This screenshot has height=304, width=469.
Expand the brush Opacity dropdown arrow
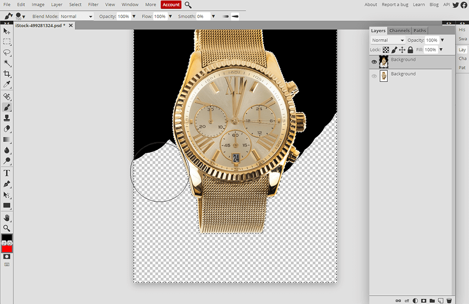pyautogui.click(x=133, y=17)
